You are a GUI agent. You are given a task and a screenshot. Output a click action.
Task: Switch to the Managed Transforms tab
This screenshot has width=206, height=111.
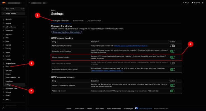tap(61, 21)
